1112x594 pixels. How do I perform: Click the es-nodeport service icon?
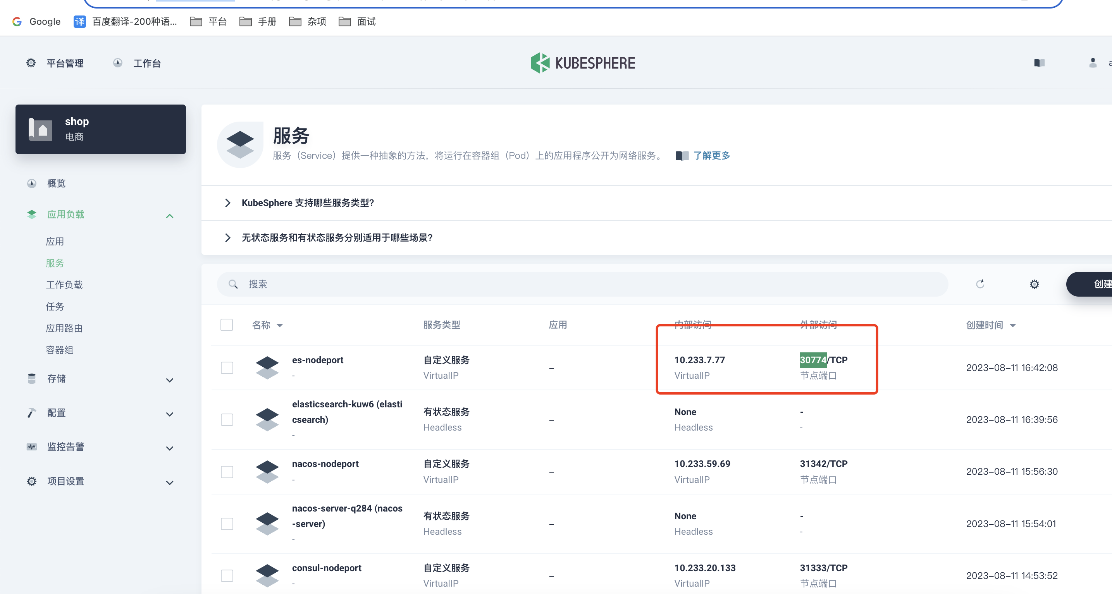click(x=267, y=367)
